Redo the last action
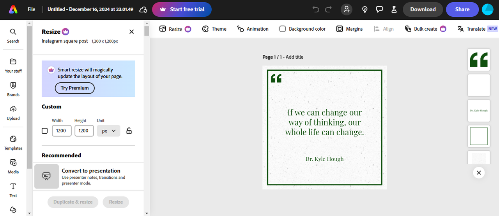The width and height of the screenshot is (499, 216). 328,9
